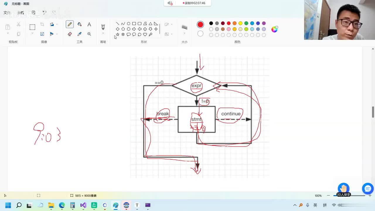This screenshot has height=211, width=375.
Task: Open the Edit colors wheel
Action: pyautogui.click(x=275, y=29)
